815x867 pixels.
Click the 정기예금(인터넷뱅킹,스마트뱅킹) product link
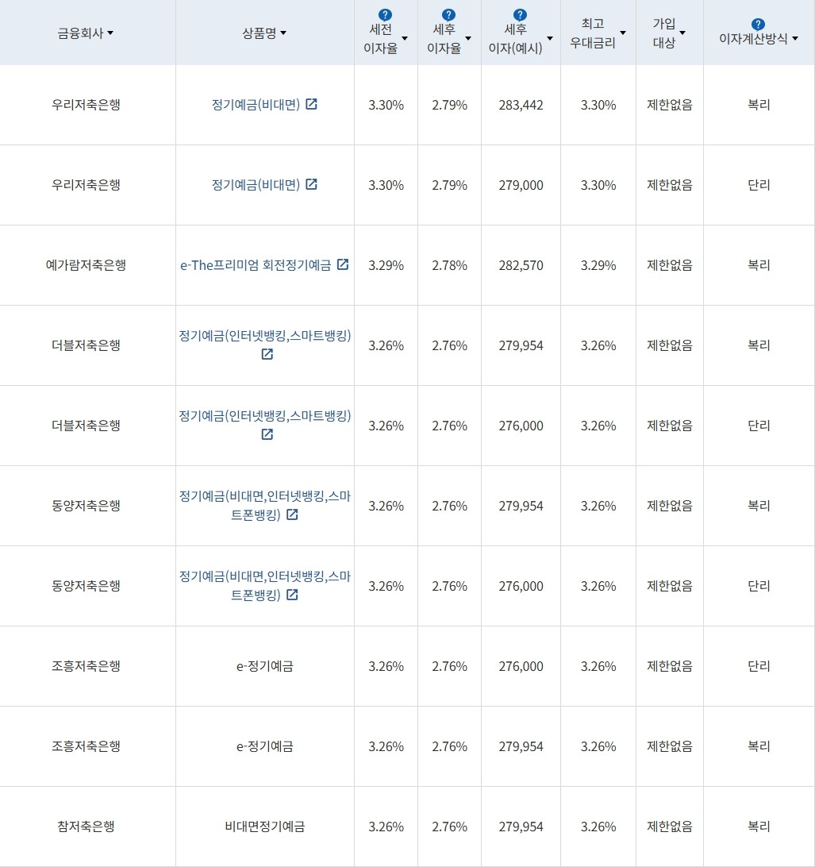coord(265,337)
